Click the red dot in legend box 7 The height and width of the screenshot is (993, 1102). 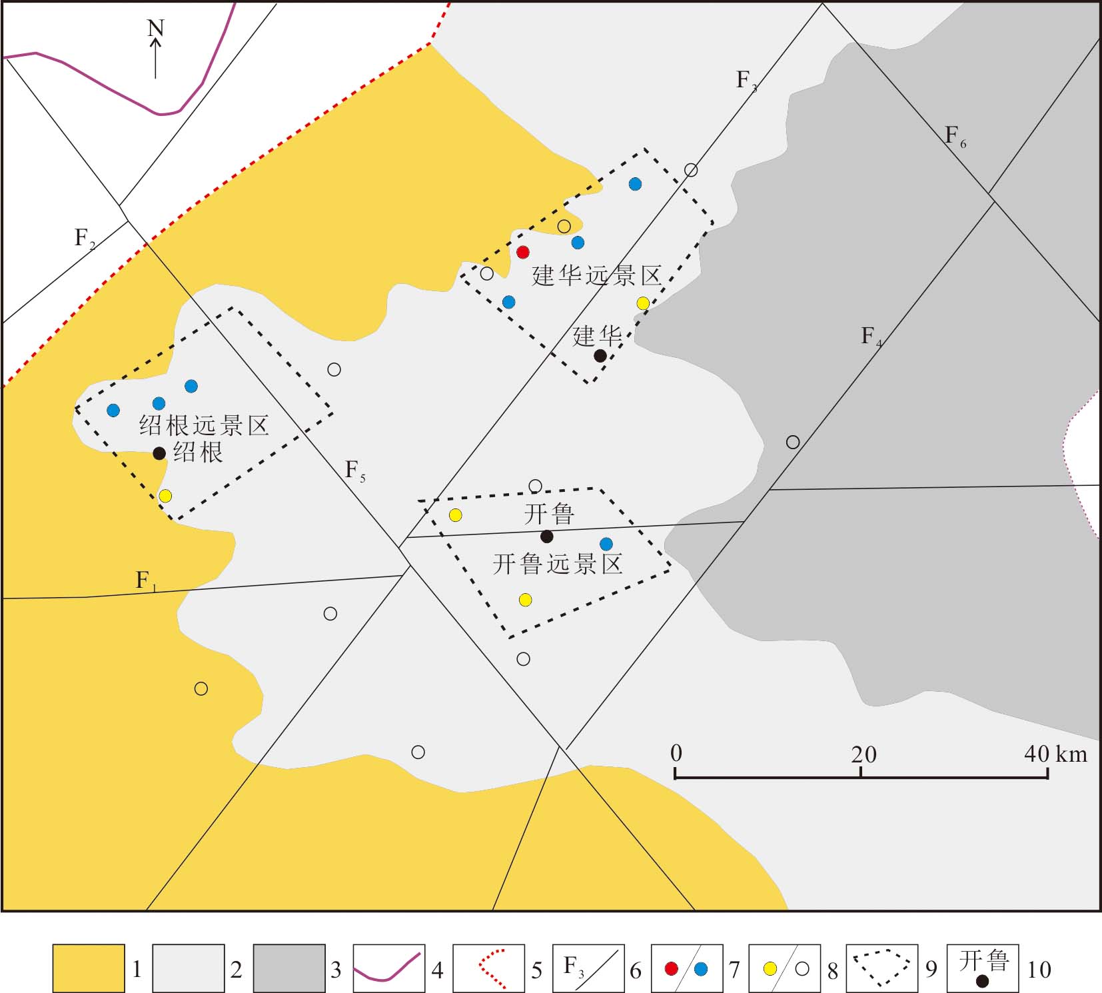click(672, 969)
